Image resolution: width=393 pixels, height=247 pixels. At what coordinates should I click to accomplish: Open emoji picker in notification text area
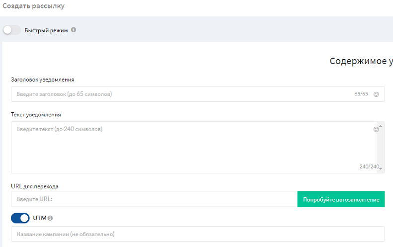coord(376,129)
